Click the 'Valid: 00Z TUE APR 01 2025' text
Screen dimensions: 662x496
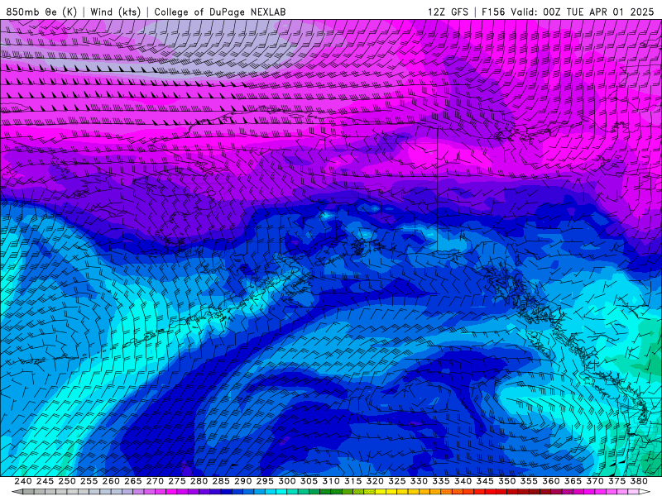(583, 12)
